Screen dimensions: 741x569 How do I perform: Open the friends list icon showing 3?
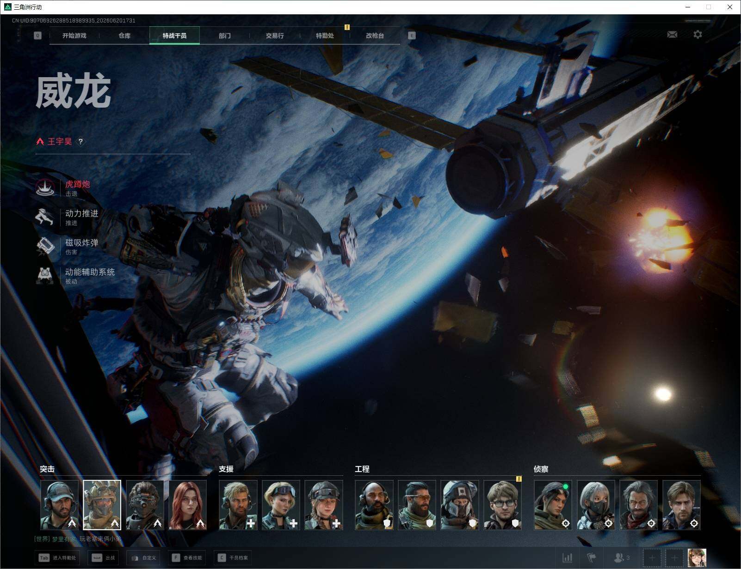[x=621, y=557]
